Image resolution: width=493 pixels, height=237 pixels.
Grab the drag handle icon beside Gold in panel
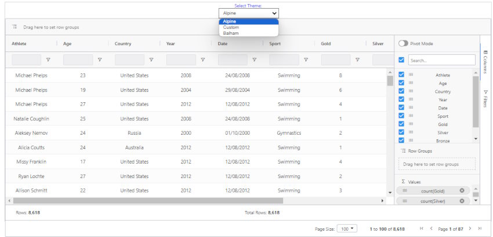tap(411, 124)
